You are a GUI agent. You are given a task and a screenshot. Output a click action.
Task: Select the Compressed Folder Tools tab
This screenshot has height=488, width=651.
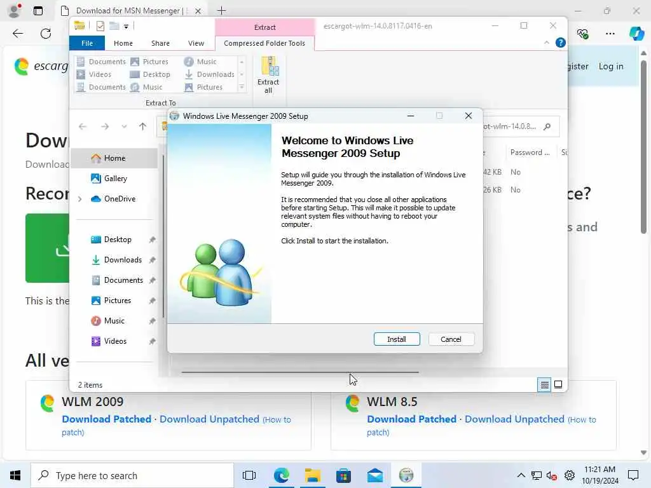tap(264, 43)
